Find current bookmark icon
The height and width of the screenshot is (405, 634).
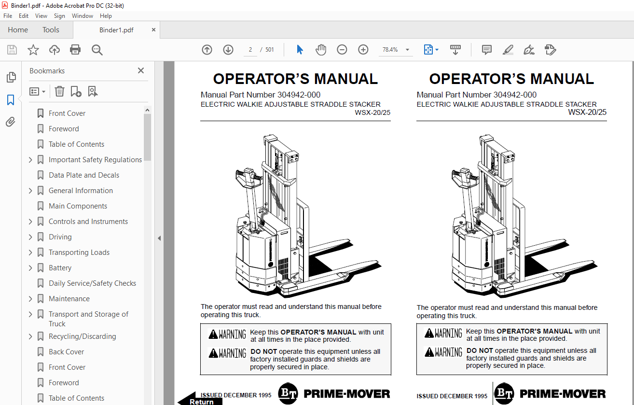(x=93, y=91)
